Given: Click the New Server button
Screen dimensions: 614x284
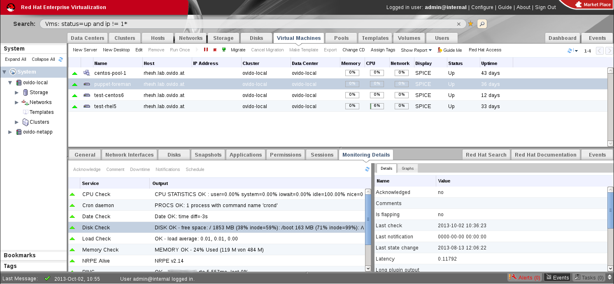Looking at the screenshot, I should (85, 50).
